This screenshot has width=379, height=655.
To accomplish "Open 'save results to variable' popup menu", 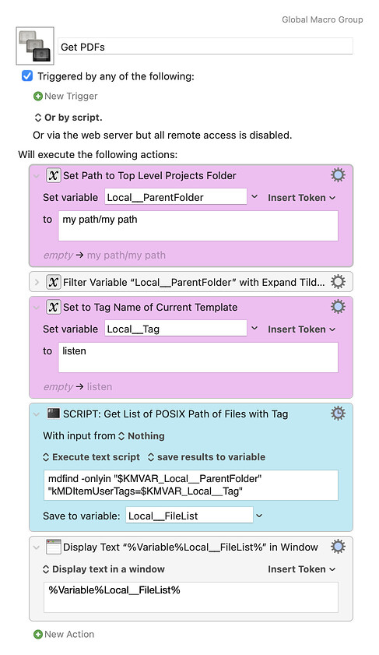I will 206,457.
